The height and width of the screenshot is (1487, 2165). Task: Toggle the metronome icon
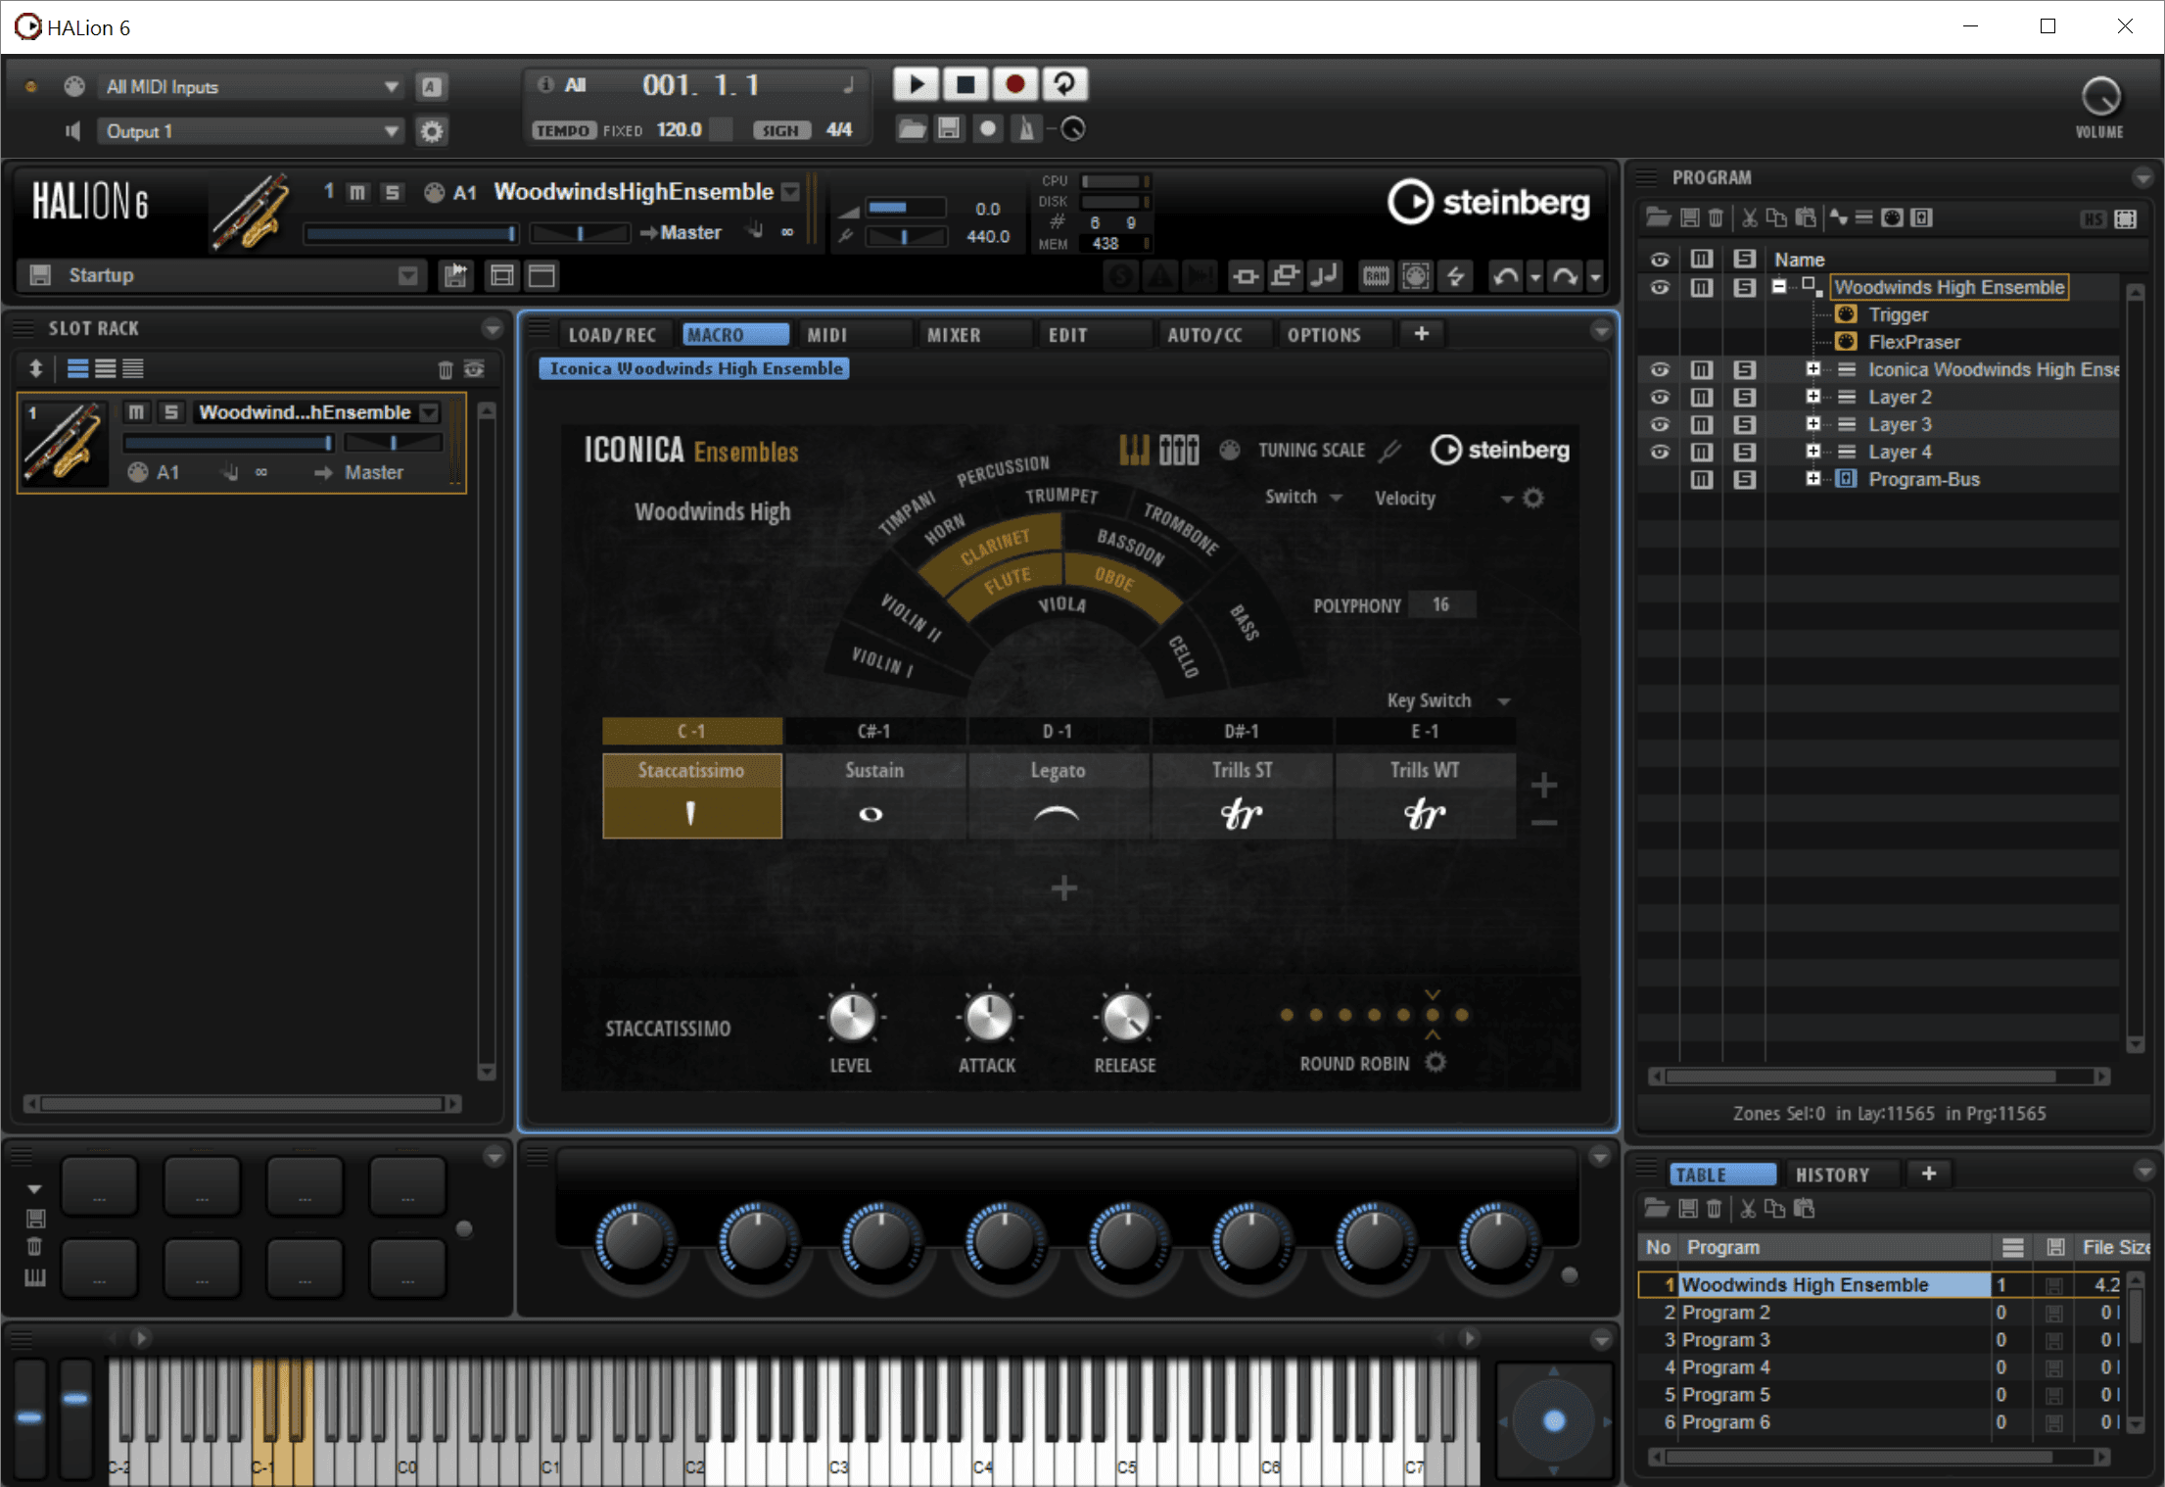pyautogui.click(x=1025, y=129)
